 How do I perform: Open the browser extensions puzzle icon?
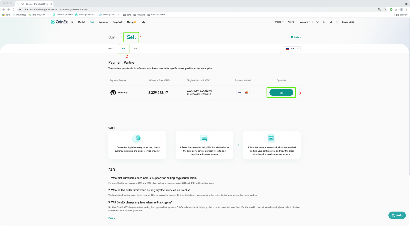396,10
